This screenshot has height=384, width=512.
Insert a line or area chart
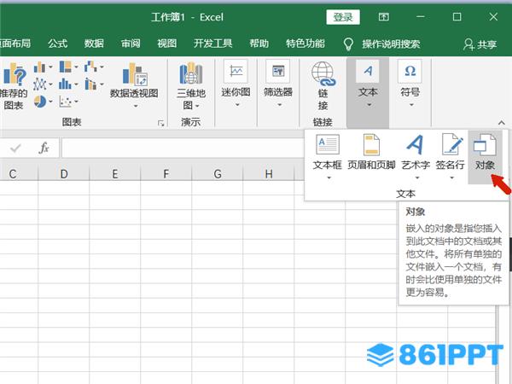[x=39, y=84]
